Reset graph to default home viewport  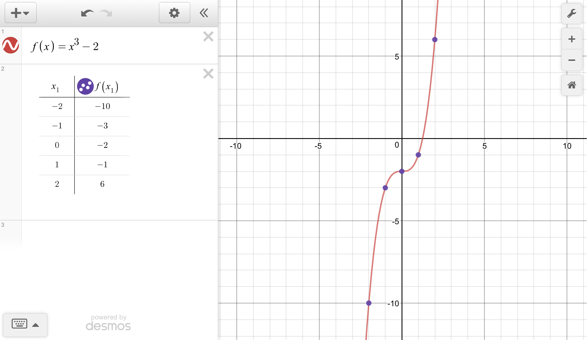[x=572, y=85]
